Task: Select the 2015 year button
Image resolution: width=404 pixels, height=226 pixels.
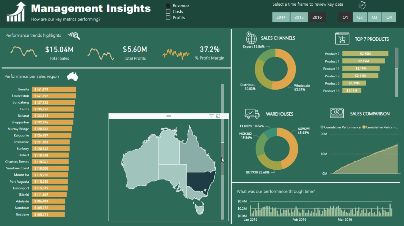Action: click(x=299, y=17)
